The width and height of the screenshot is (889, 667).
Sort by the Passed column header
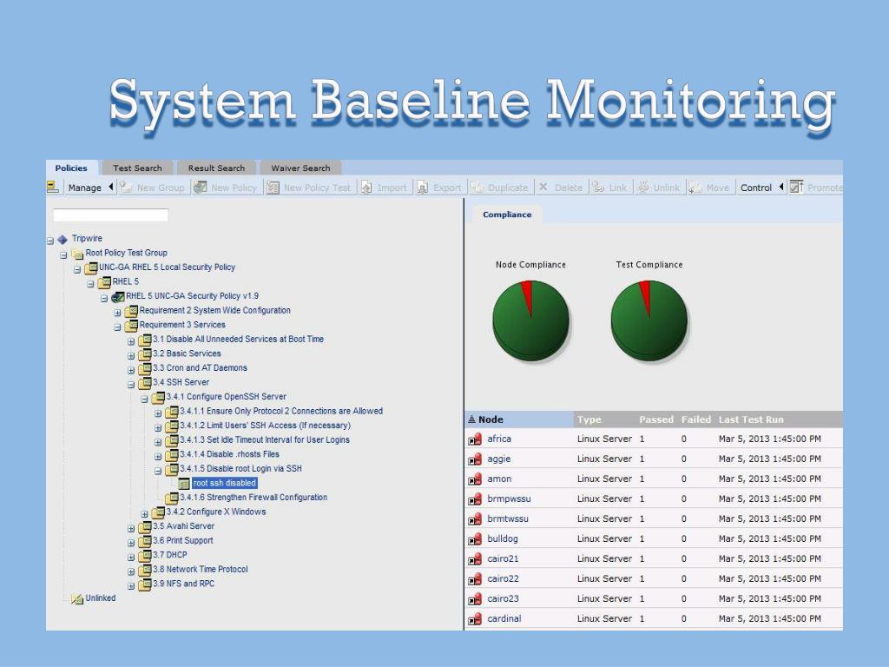tap(656, 419)
